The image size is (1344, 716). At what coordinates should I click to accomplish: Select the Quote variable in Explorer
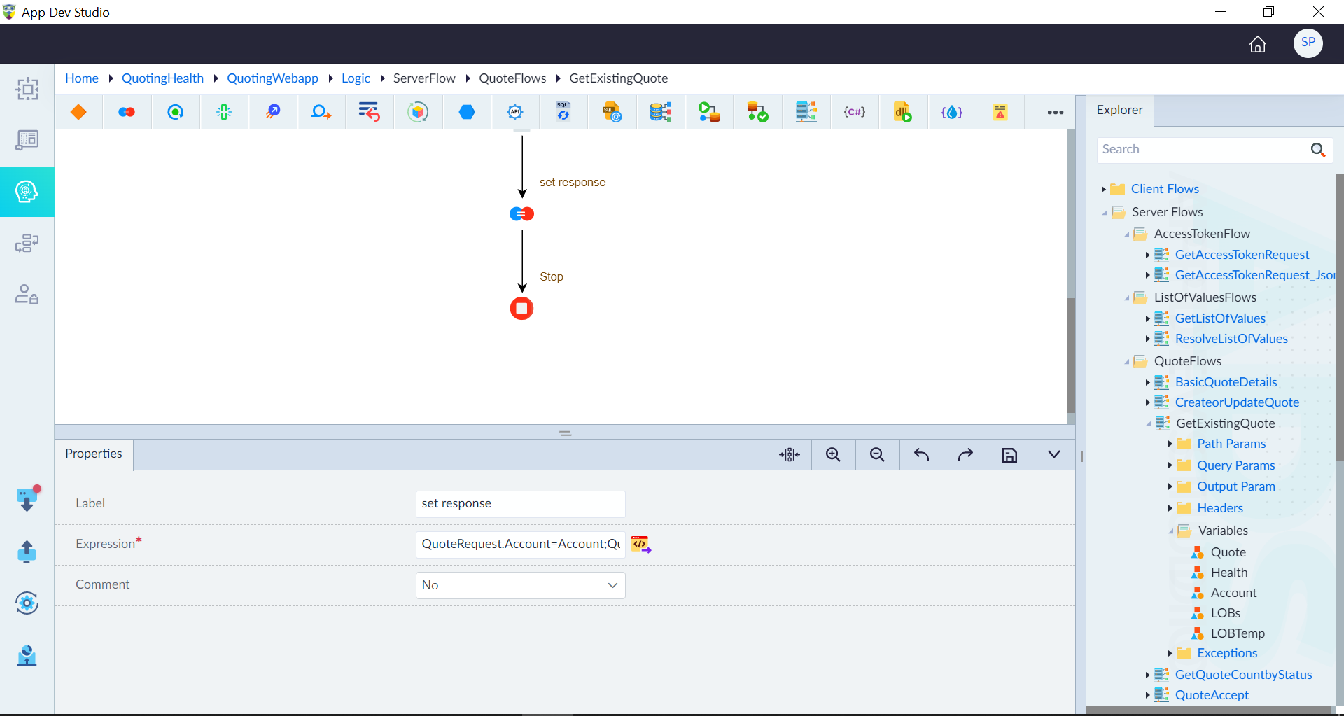pyautogui.click(x=1228, y=552)
